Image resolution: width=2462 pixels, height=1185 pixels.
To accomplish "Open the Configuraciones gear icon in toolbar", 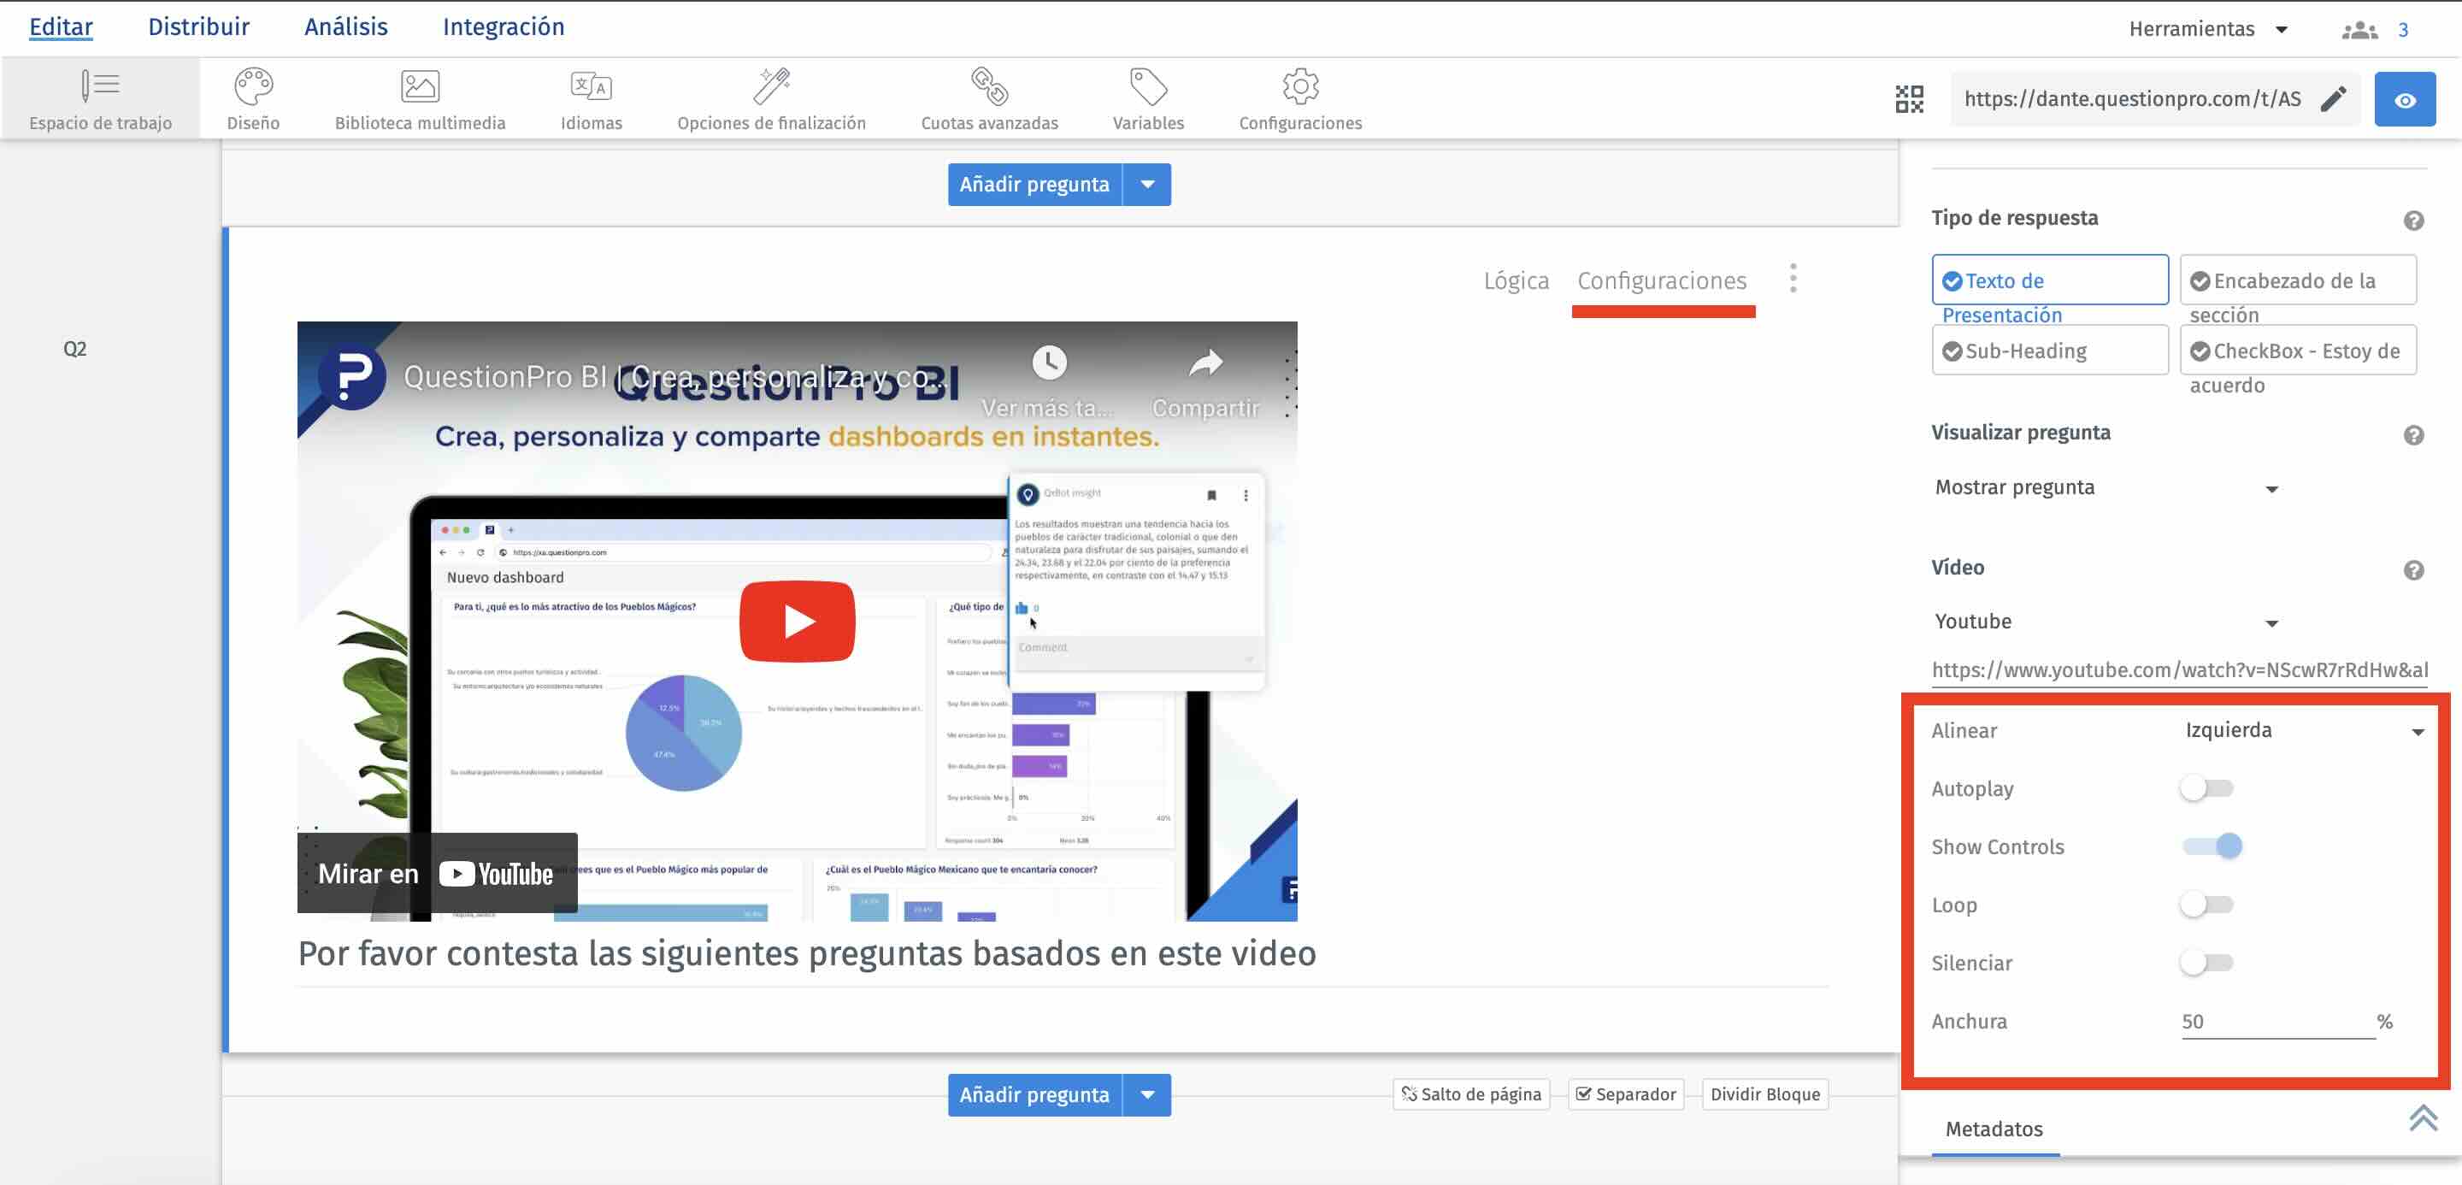I will tap(1299, 87).
